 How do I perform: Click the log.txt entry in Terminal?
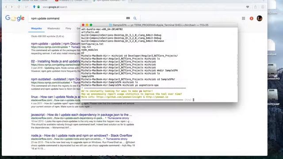86,47
